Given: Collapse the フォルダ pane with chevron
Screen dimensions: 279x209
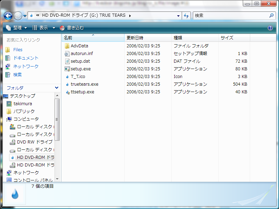Looking at the screenshot, I should (x=56, y=88).
